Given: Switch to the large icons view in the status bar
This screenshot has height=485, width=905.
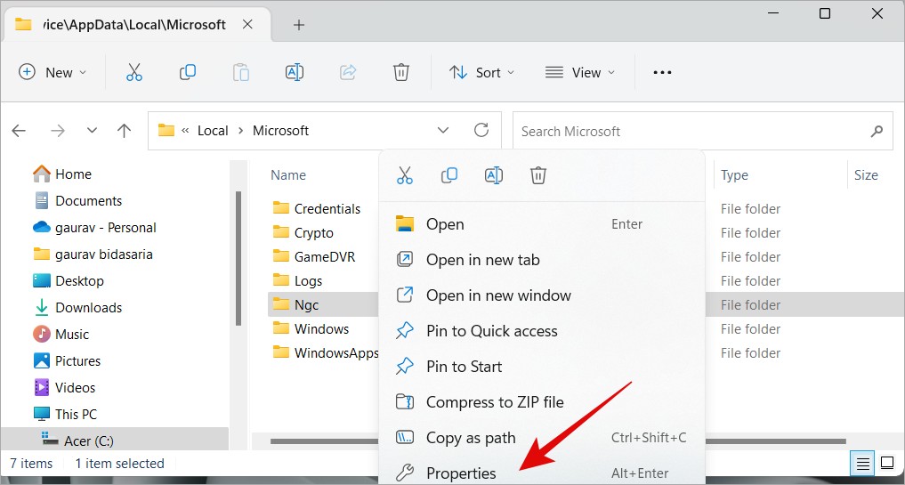Looking at the screenshot, I should (x=888, y=463).
